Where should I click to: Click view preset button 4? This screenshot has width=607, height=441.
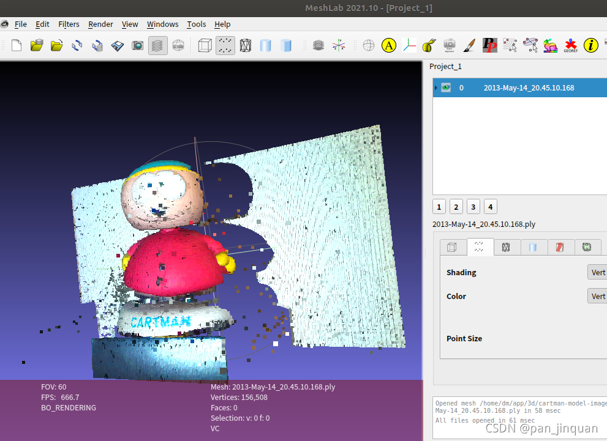point(491,207)
